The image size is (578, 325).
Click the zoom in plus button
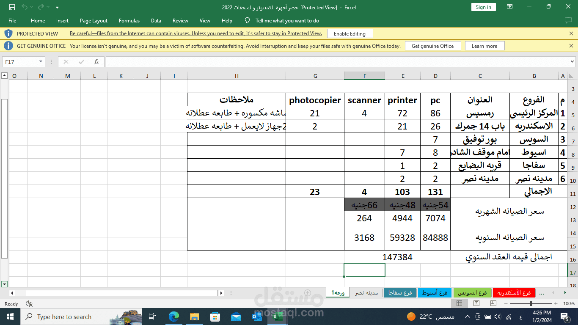tap(556, 303)
